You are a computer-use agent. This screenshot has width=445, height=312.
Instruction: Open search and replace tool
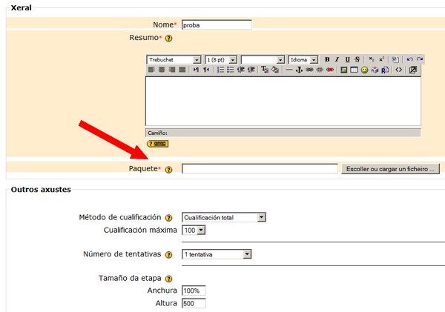click(385, 70)
